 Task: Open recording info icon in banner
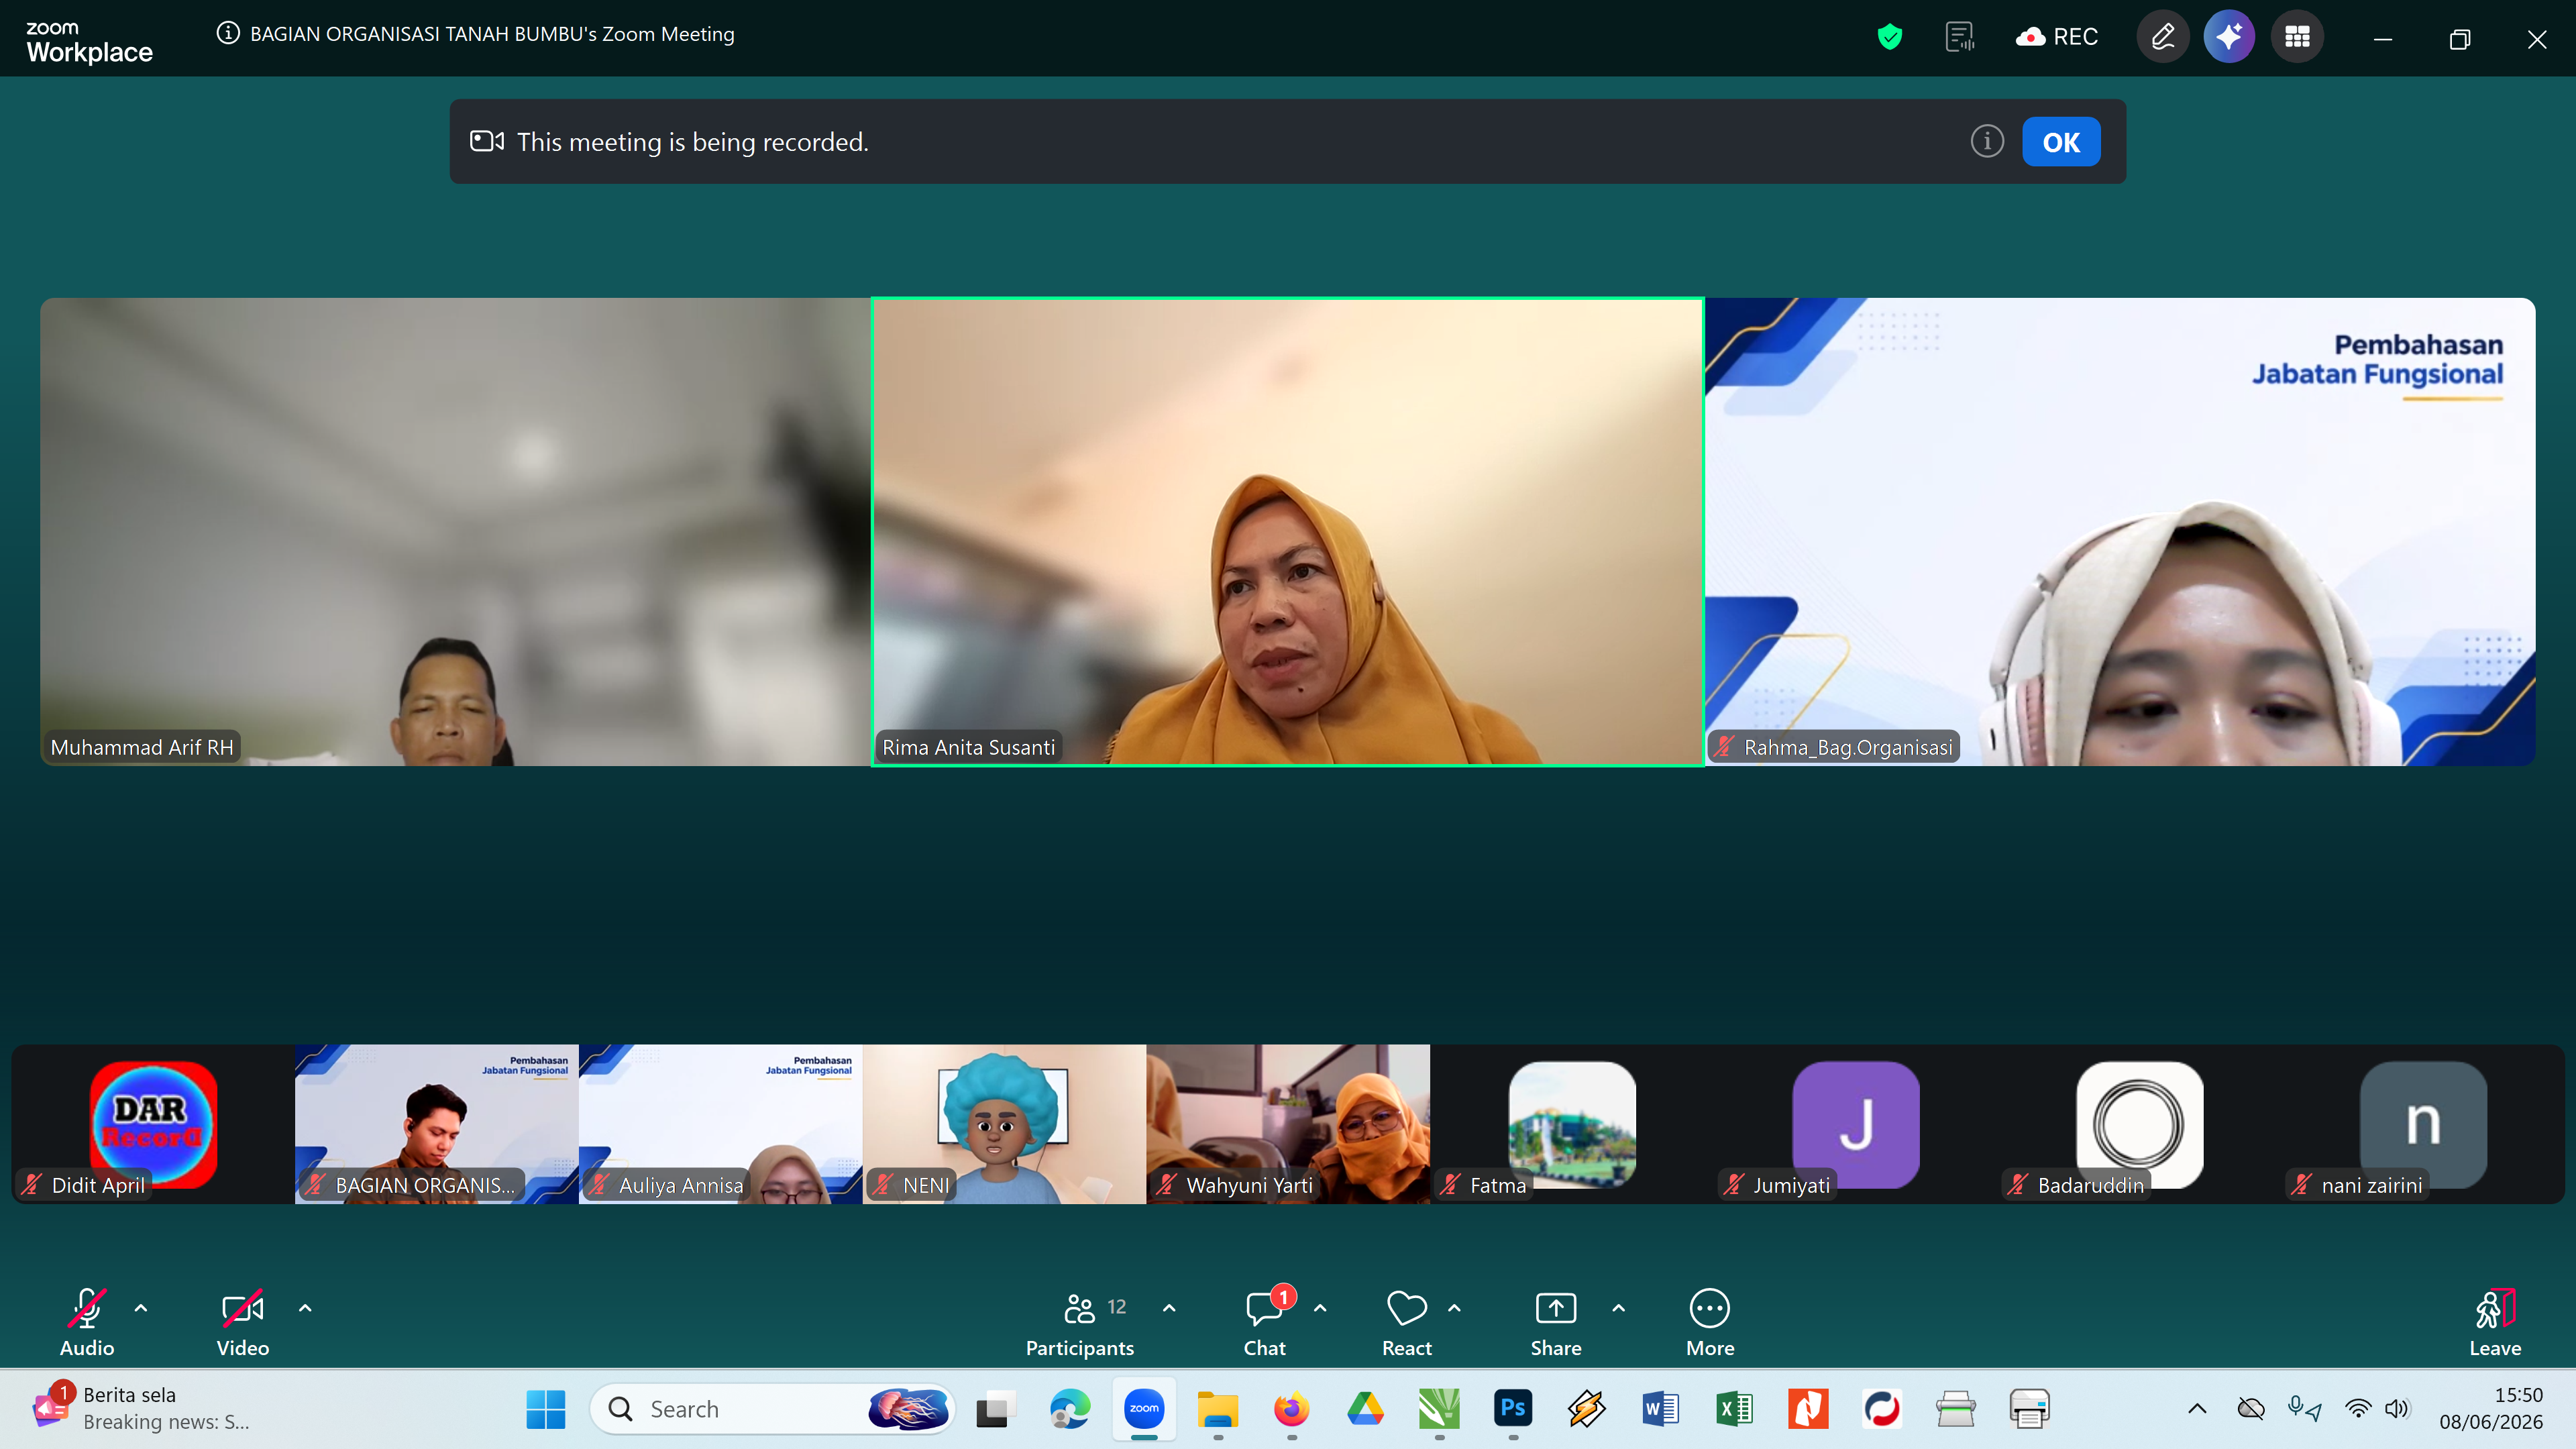pyautogui.click(x=1987, y=141)
